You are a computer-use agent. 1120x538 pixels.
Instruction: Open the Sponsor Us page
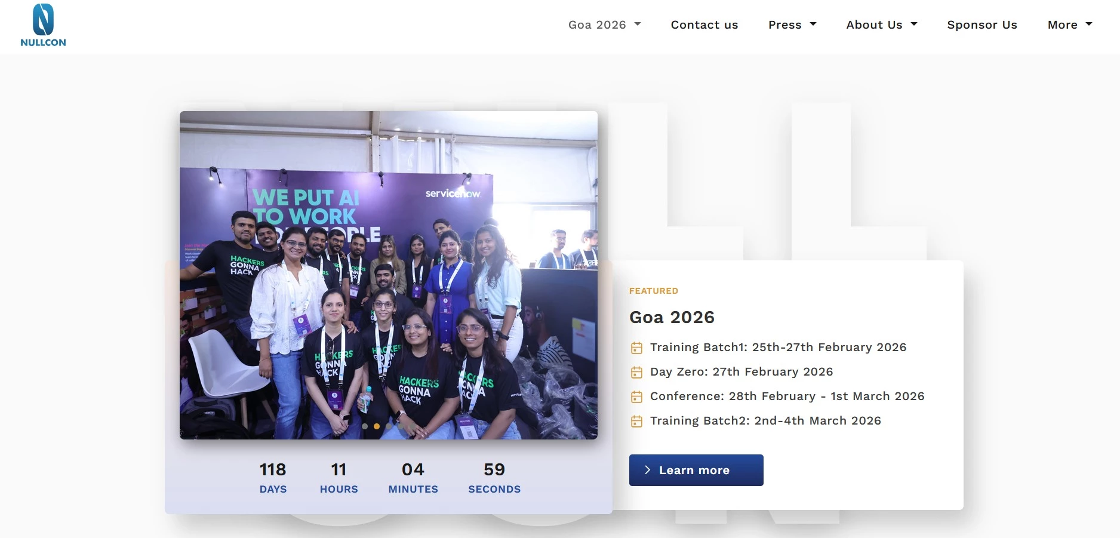point(982,24)
